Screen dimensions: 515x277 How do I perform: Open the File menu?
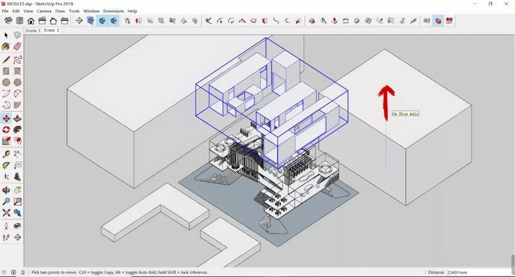[5, 11]
